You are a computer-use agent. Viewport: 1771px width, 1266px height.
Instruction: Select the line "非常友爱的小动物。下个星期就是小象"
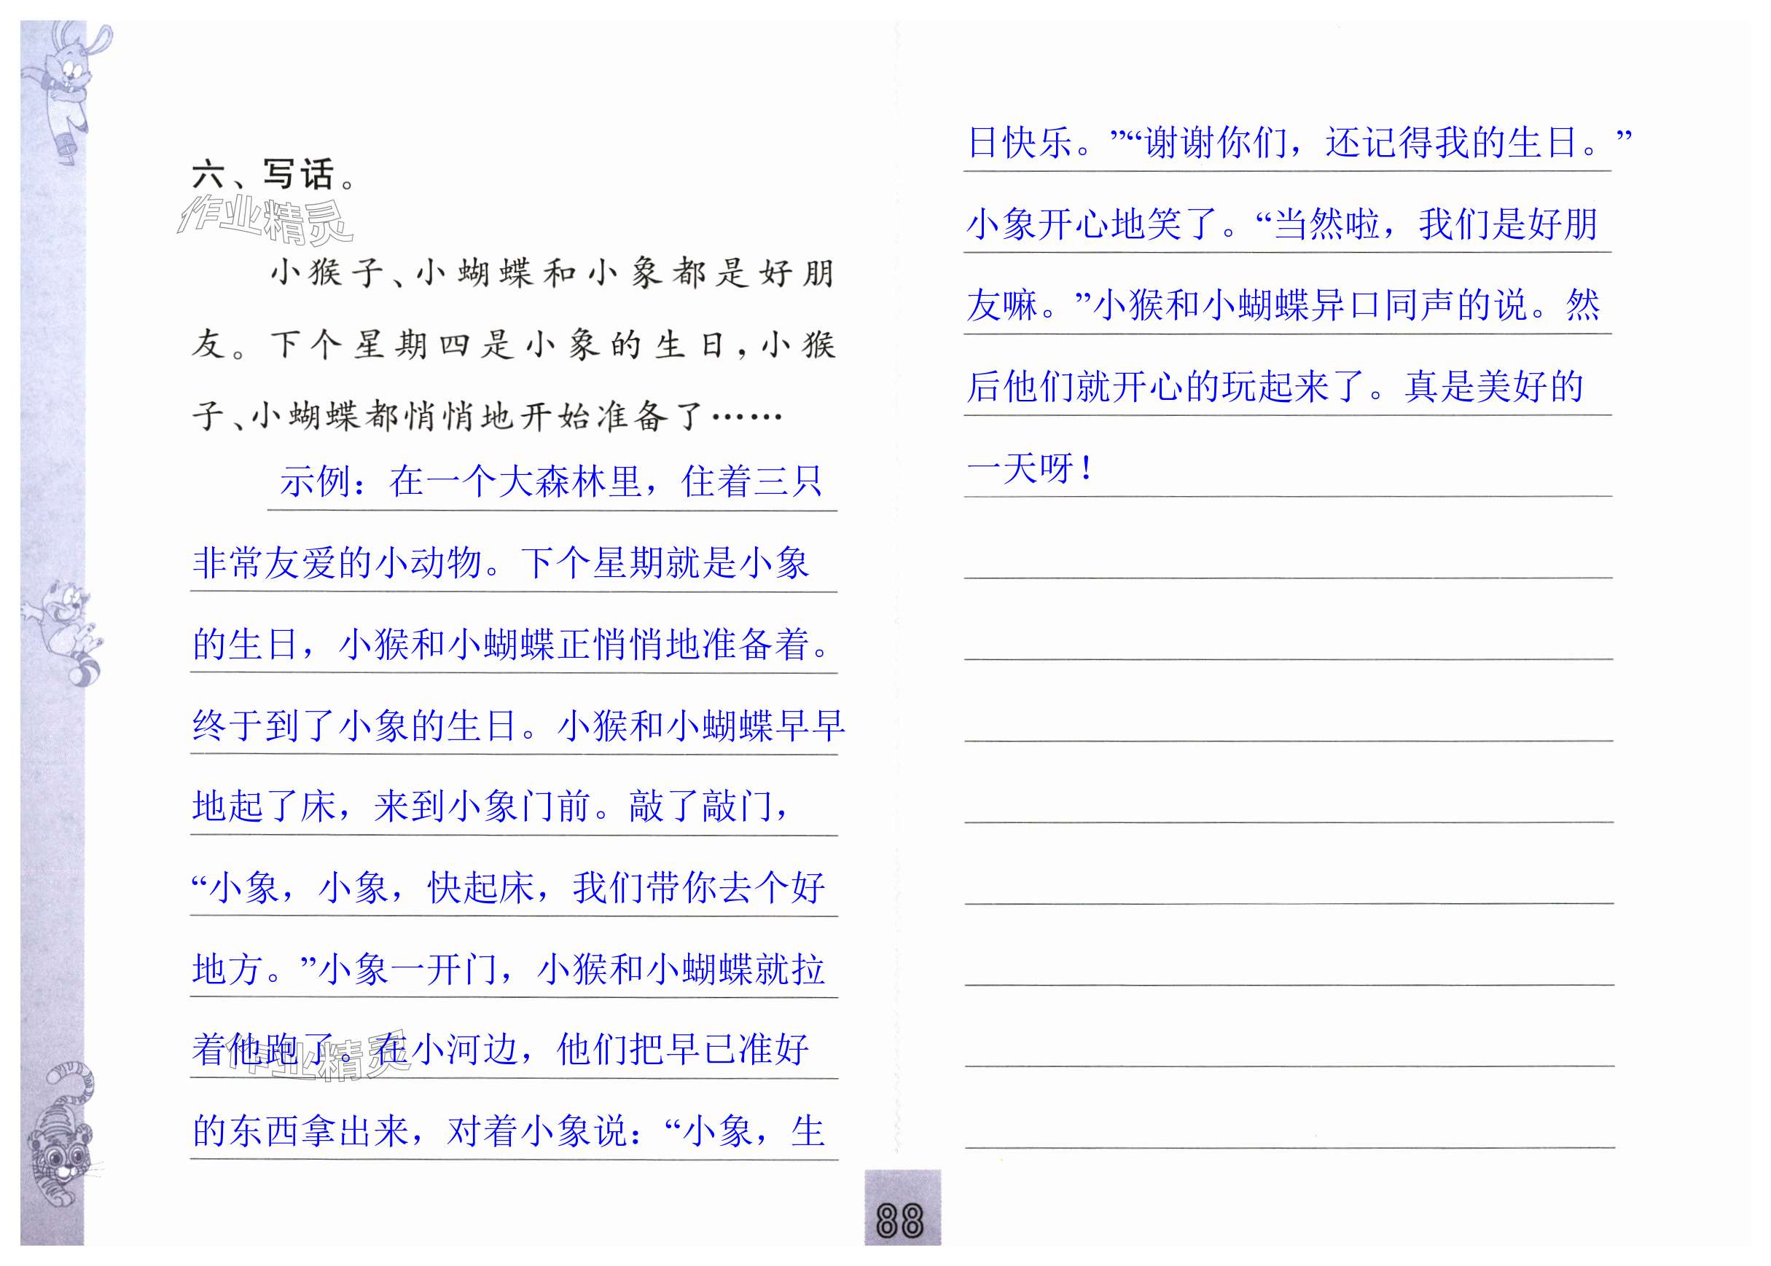[501, 563]
